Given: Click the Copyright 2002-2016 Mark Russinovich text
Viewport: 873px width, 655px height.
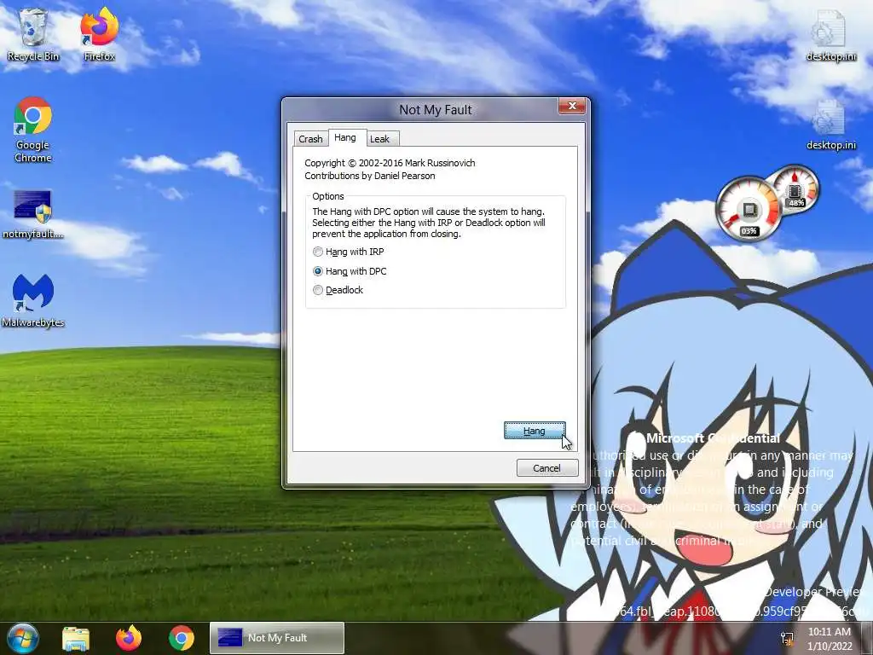Looking at the screenshot, I should coord(390,163).
